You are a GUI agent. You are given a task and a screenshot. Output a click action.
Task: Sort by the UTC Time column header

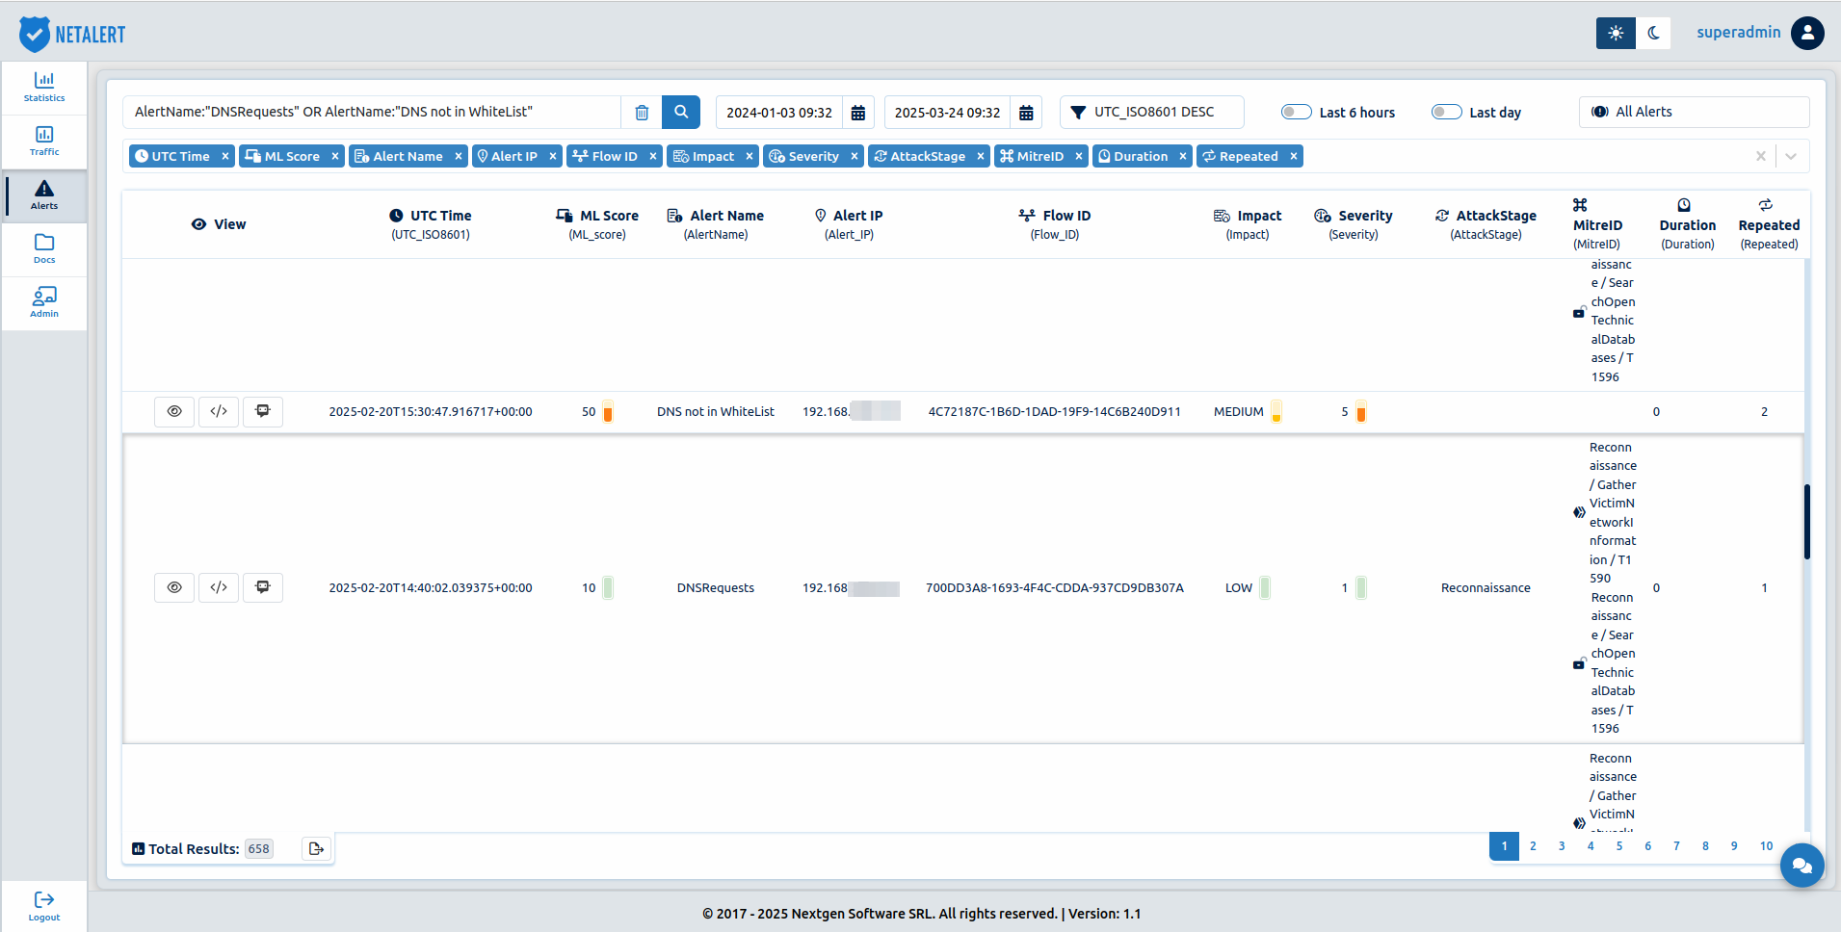point(431,224)
